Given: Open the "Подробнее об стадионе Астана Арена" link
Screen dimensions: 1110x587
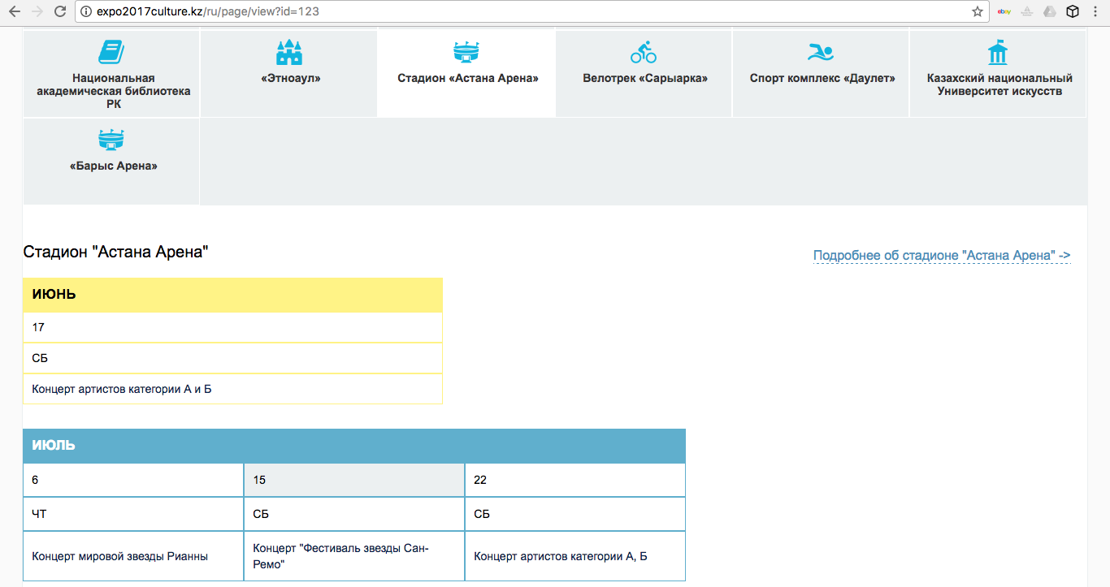Looking at the screenshot, I should point(941,256).
